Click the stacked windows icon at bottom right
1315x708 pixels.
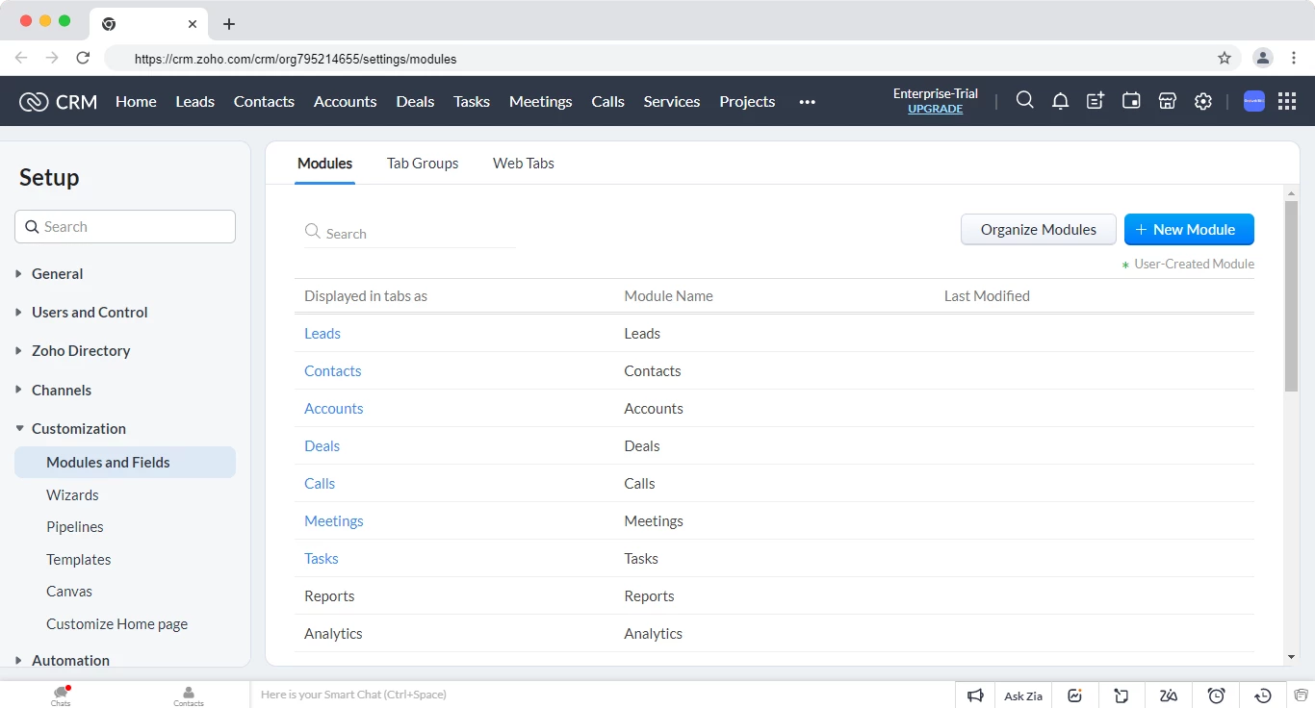coord(1300,695)
